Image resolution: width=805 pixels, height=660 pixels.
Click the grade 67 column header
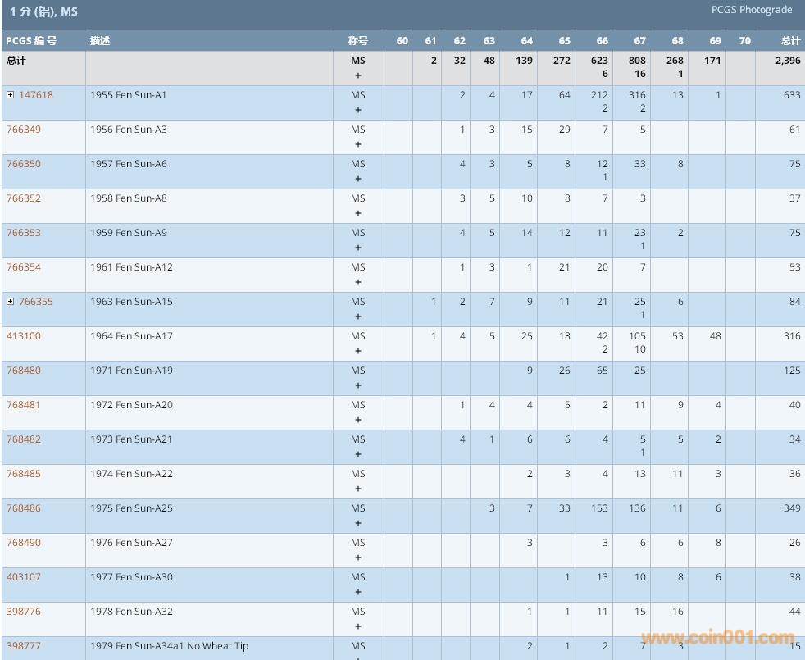click(x=639, y=41)
